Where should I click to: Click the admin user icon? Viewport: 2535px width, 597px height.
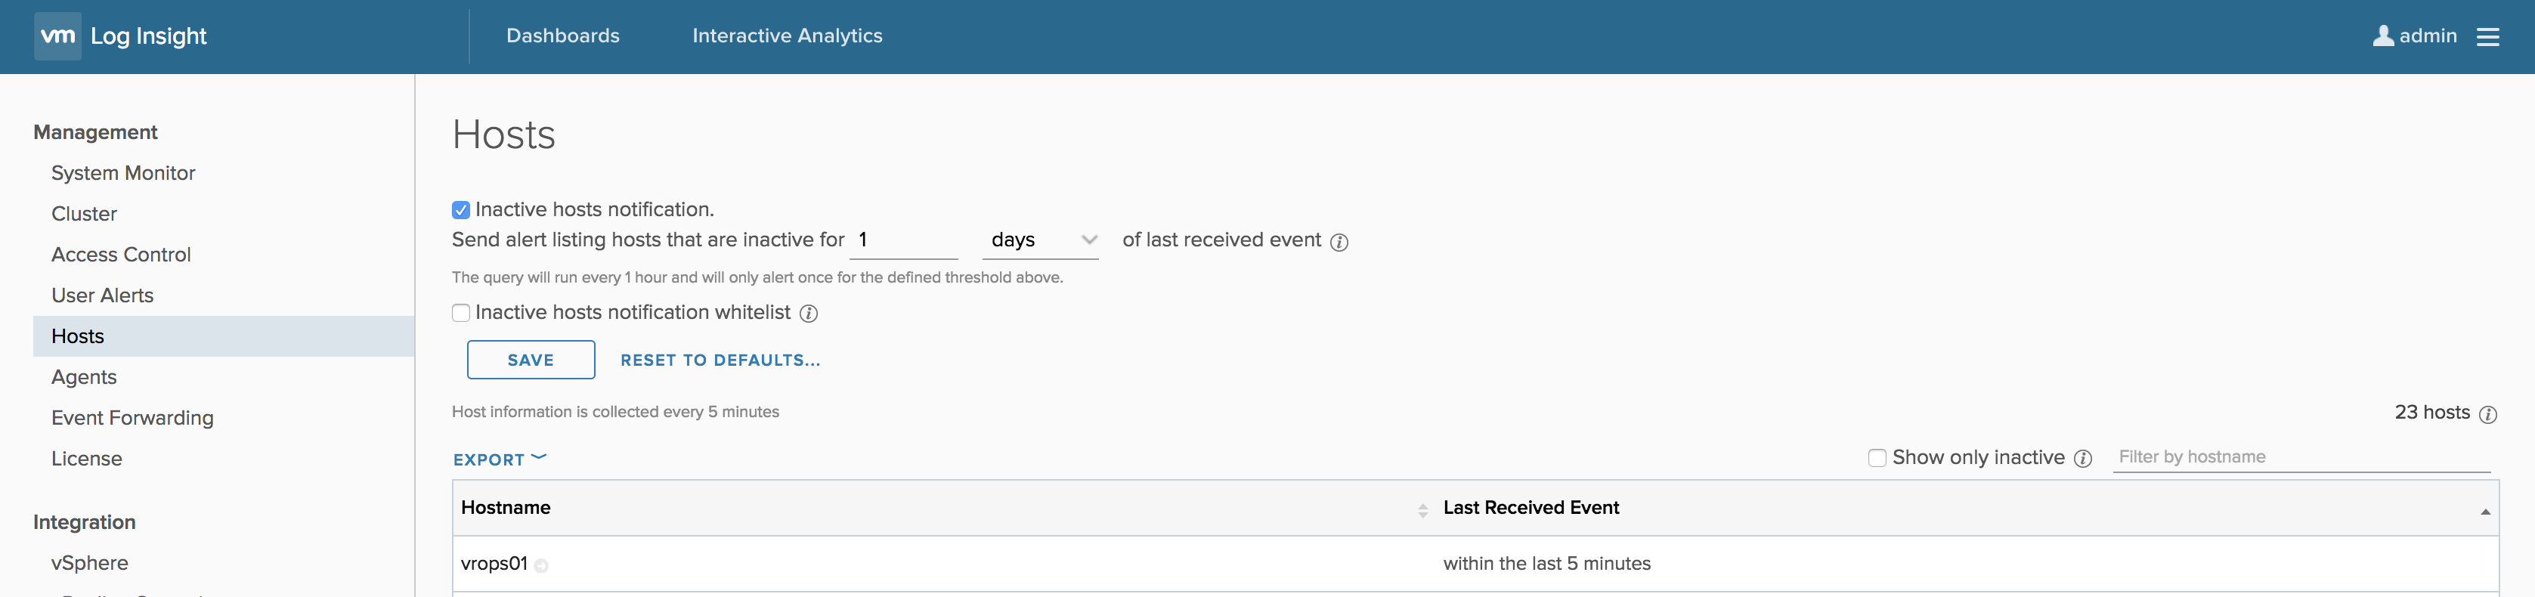coord(2382,36)
